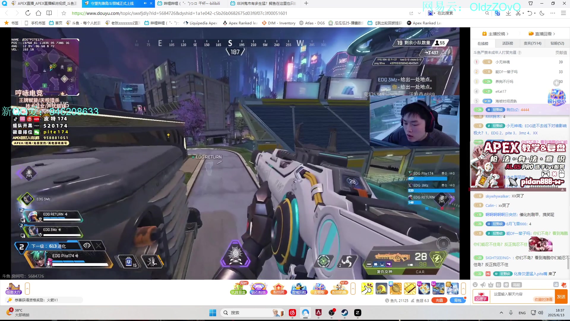The image size is (570, 321).
Task: Click the 芯理学 fan badge selector
Action: tap(481, 297)
